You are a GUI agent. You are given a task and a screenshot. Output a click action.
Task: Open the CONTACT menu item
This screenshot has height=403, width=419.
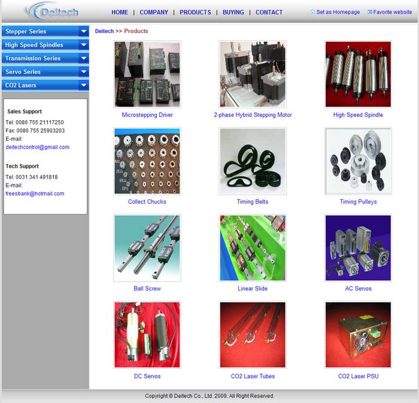click(x=269, y=13)
